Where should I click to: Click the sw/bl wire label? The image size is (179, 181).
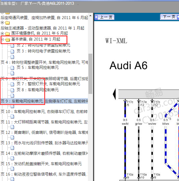(x=125, y=124)
